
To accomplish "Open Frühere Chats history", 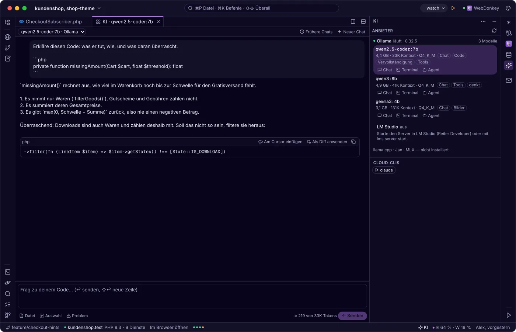I will (x=316, y=32).
